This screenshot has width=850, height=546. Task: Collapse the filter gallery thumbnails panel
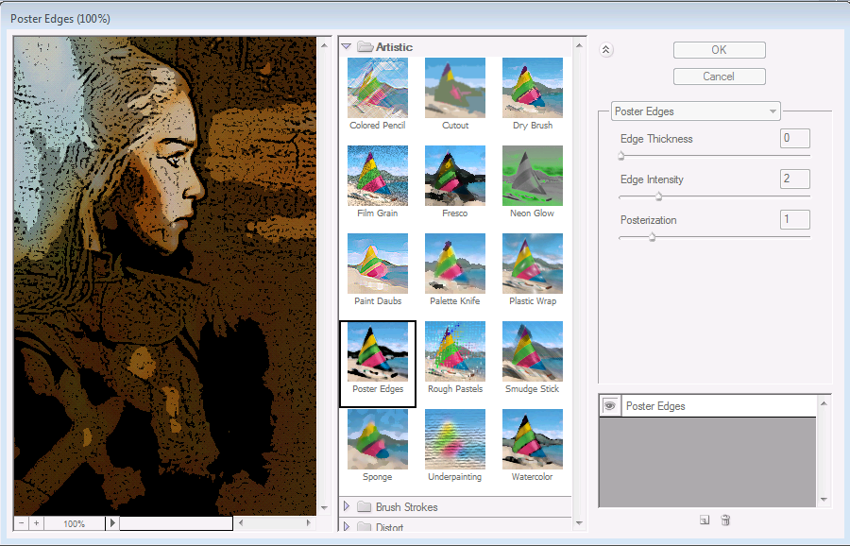coord(606,51)
